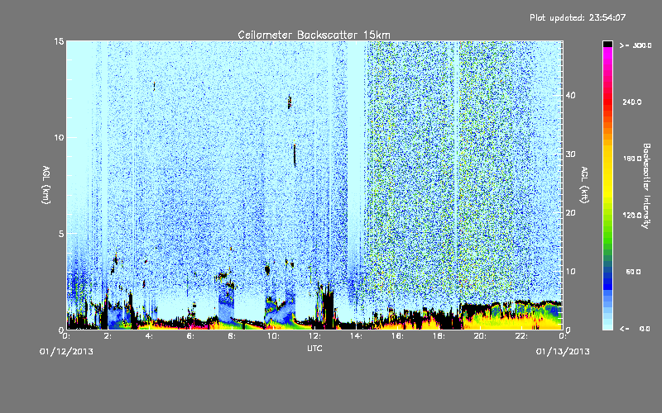662x413 pixels.
Task: Click the "20:" hour tick on time axis
Action: (x=480, y=336)
